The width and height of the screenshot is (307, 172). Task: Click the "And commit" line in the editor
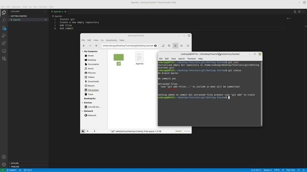tap(66, 28)
